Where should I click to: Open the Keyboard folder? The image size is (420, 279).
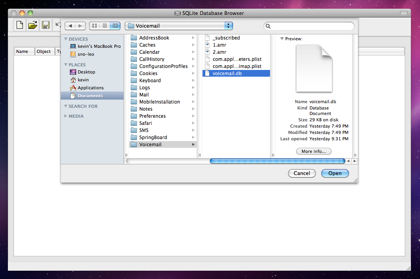click(x=163, y=81)
